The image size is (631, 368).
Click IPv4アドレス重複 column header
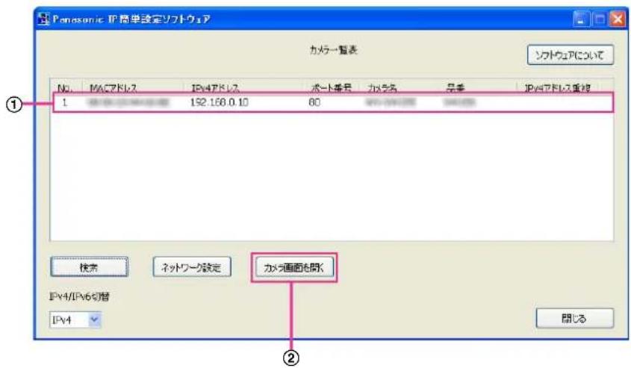click(558, 87)
